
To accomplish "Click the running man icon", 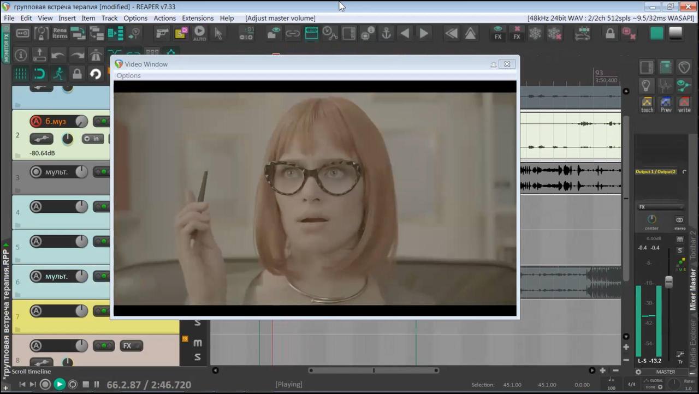I will (58, 74).
